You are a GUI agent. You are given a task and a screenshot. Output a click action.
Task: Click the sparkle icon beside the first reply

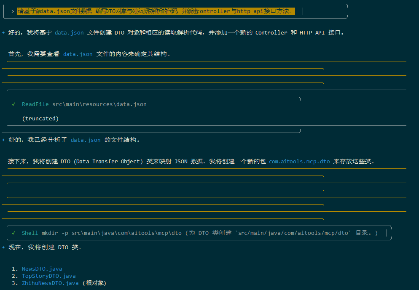pos(3,32)
